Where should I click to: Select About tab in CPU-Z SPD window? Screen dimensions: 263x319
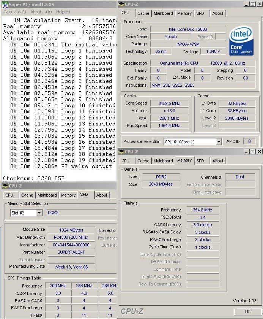tap(102, 195)
